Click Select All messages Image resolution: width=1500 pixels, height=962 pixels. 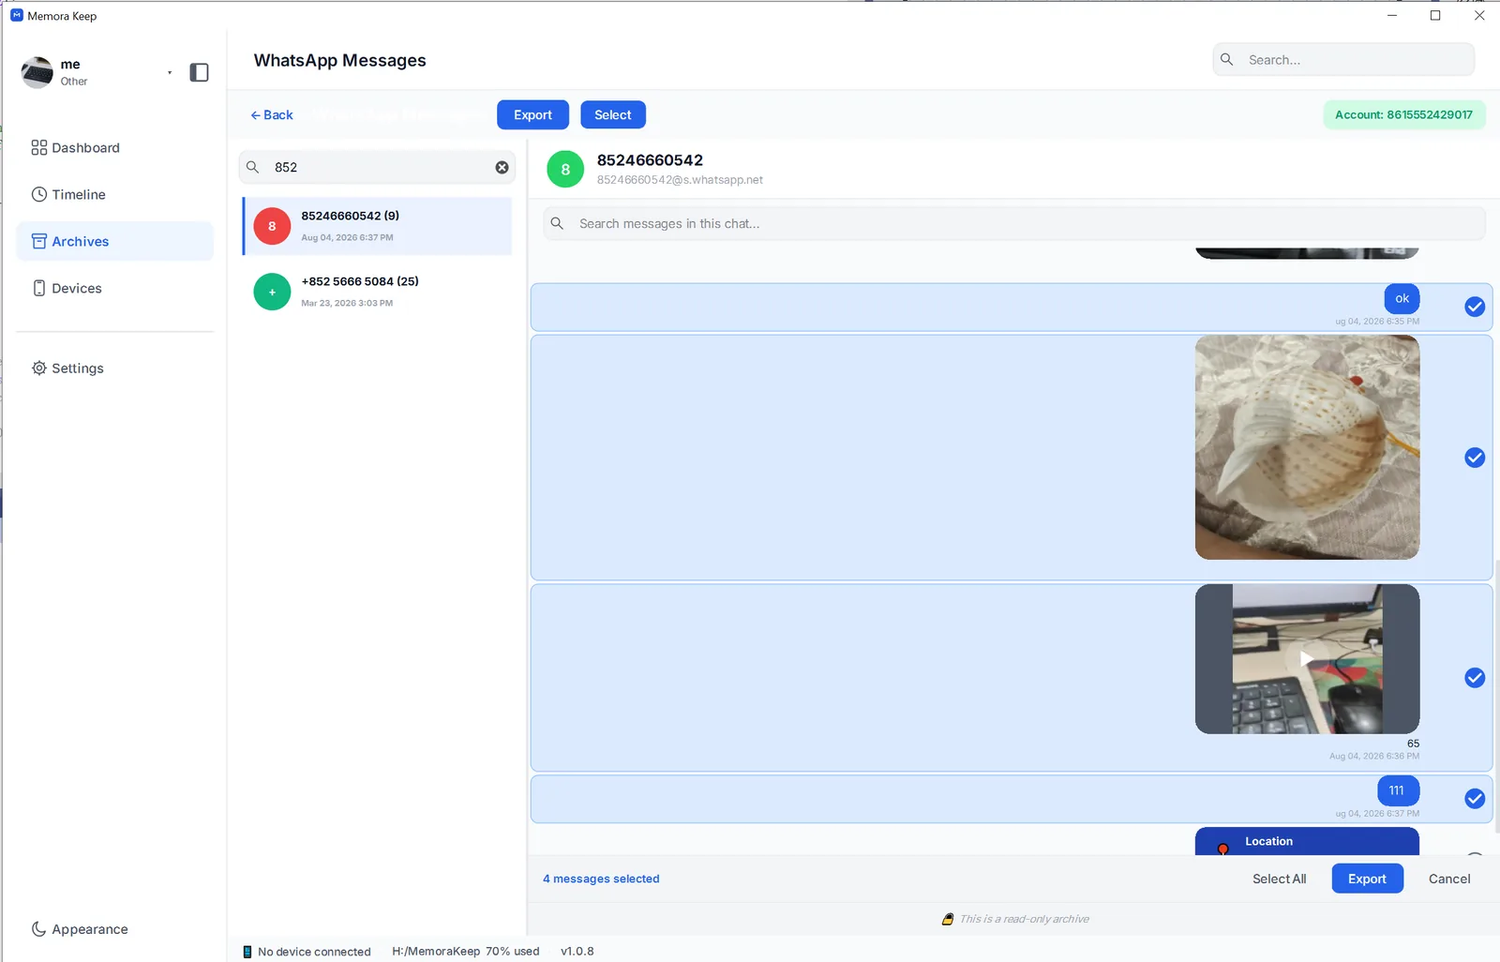(x=1279, y=879)
